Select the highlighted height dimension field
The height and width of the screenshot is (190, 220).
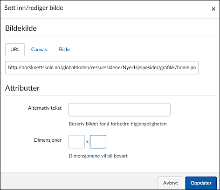(x=98, y=142)
